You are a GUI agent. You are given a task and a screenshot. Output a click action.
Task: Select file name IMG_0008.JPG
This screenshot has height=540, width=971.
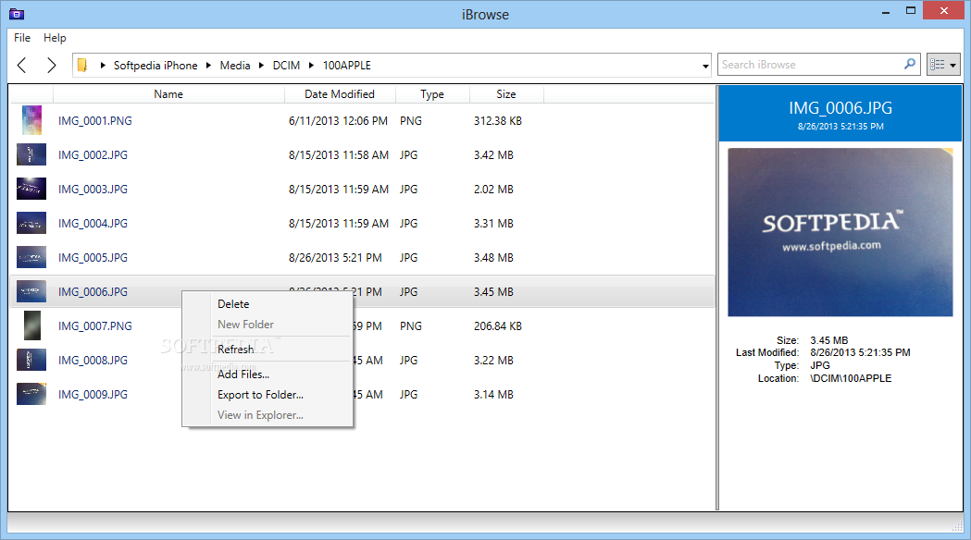(93, 360)
